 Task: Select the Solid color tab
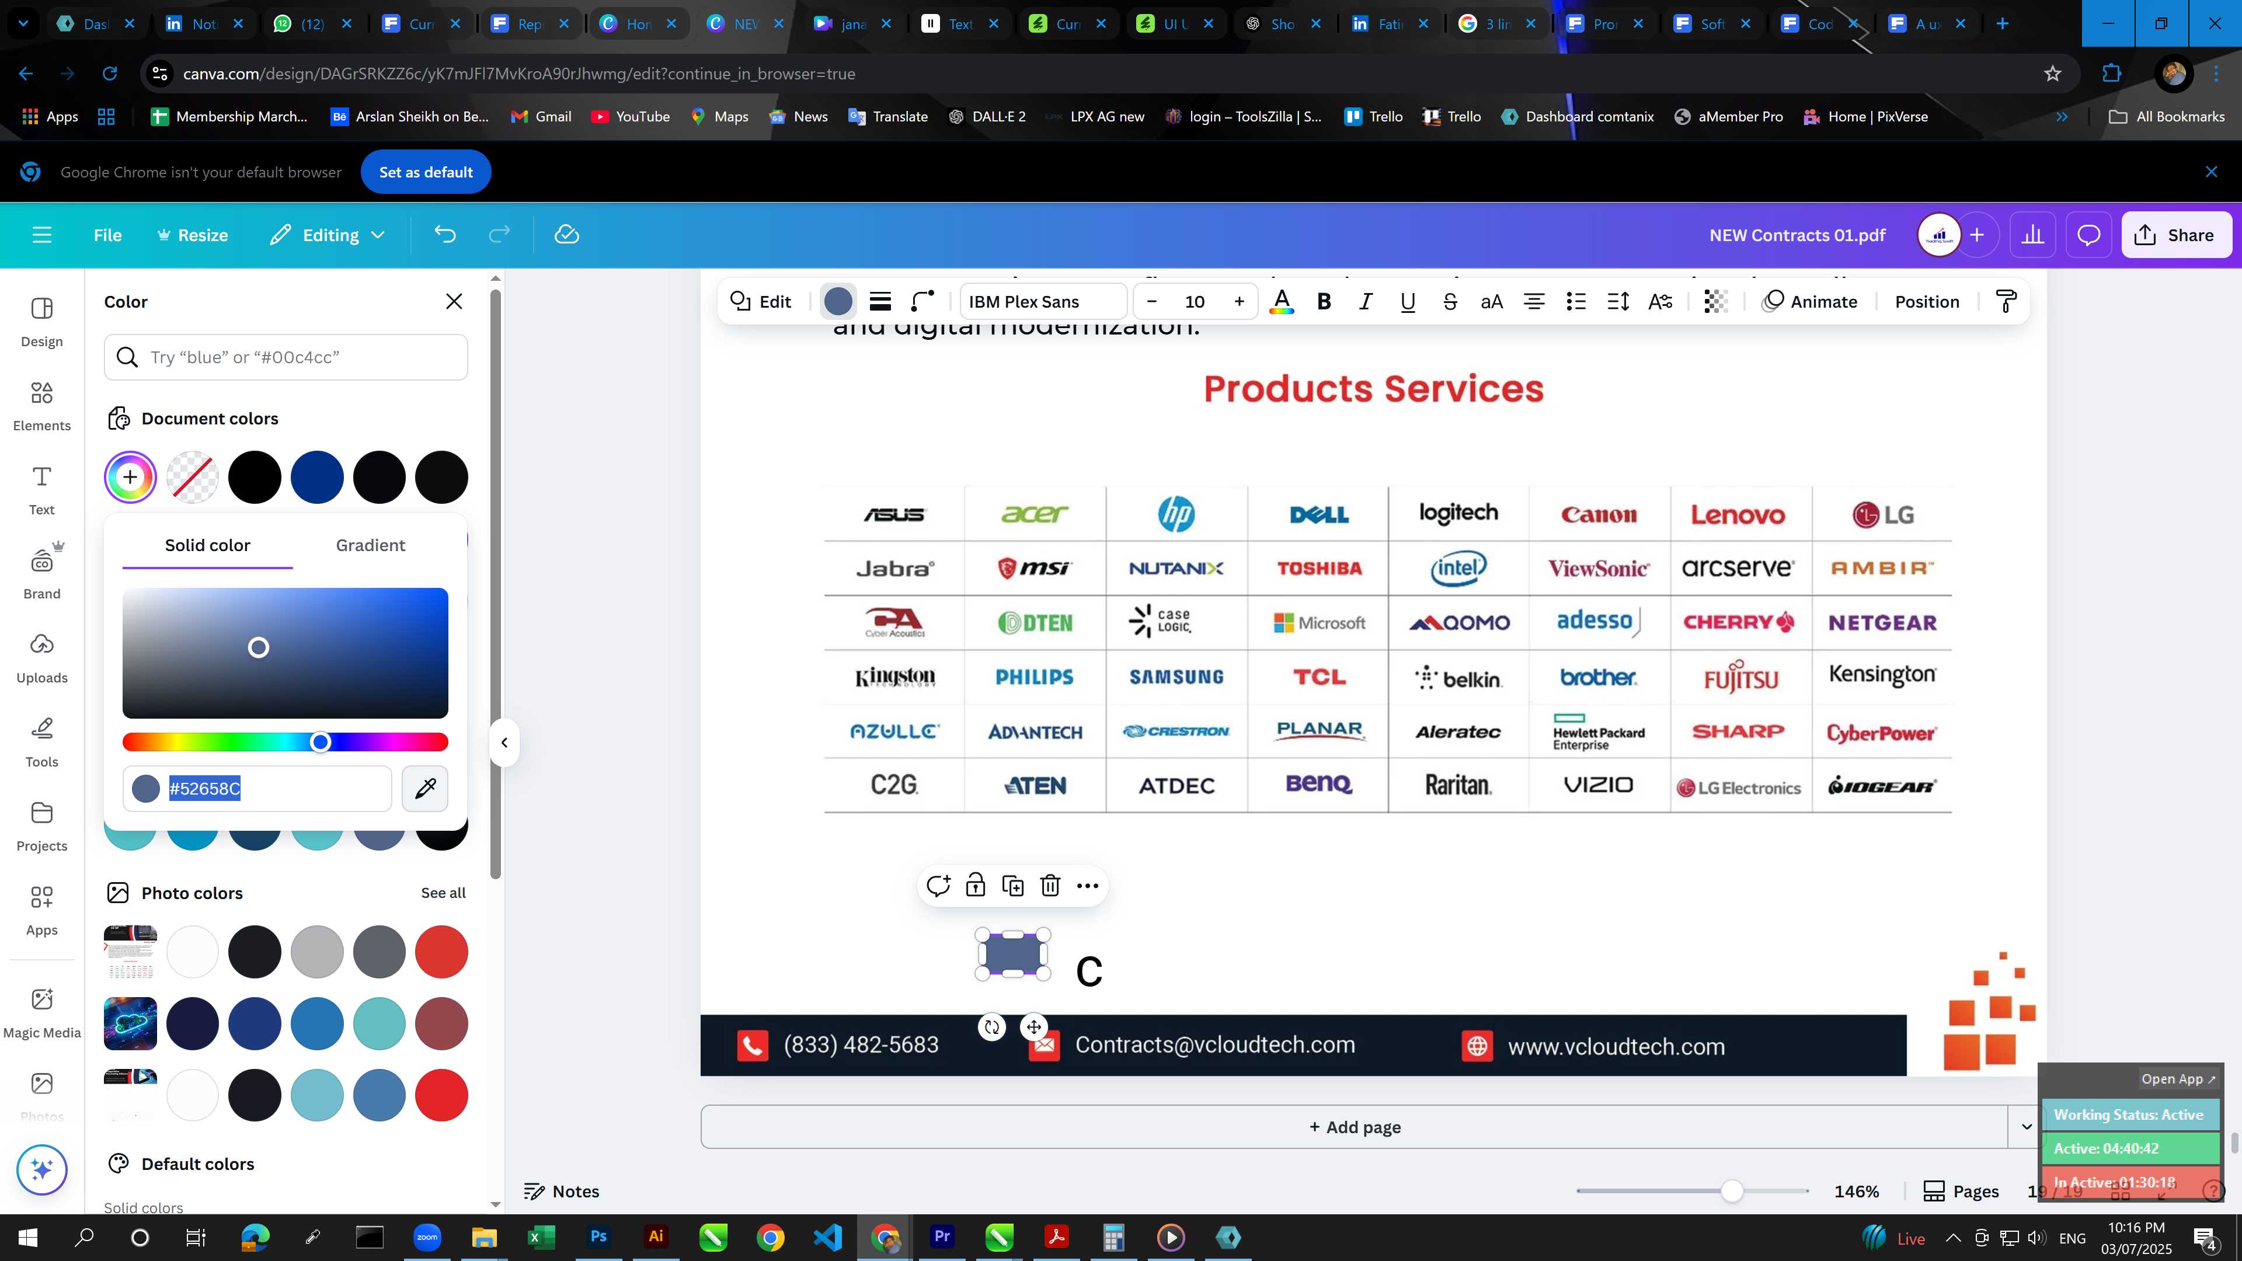tap(207, 546)
